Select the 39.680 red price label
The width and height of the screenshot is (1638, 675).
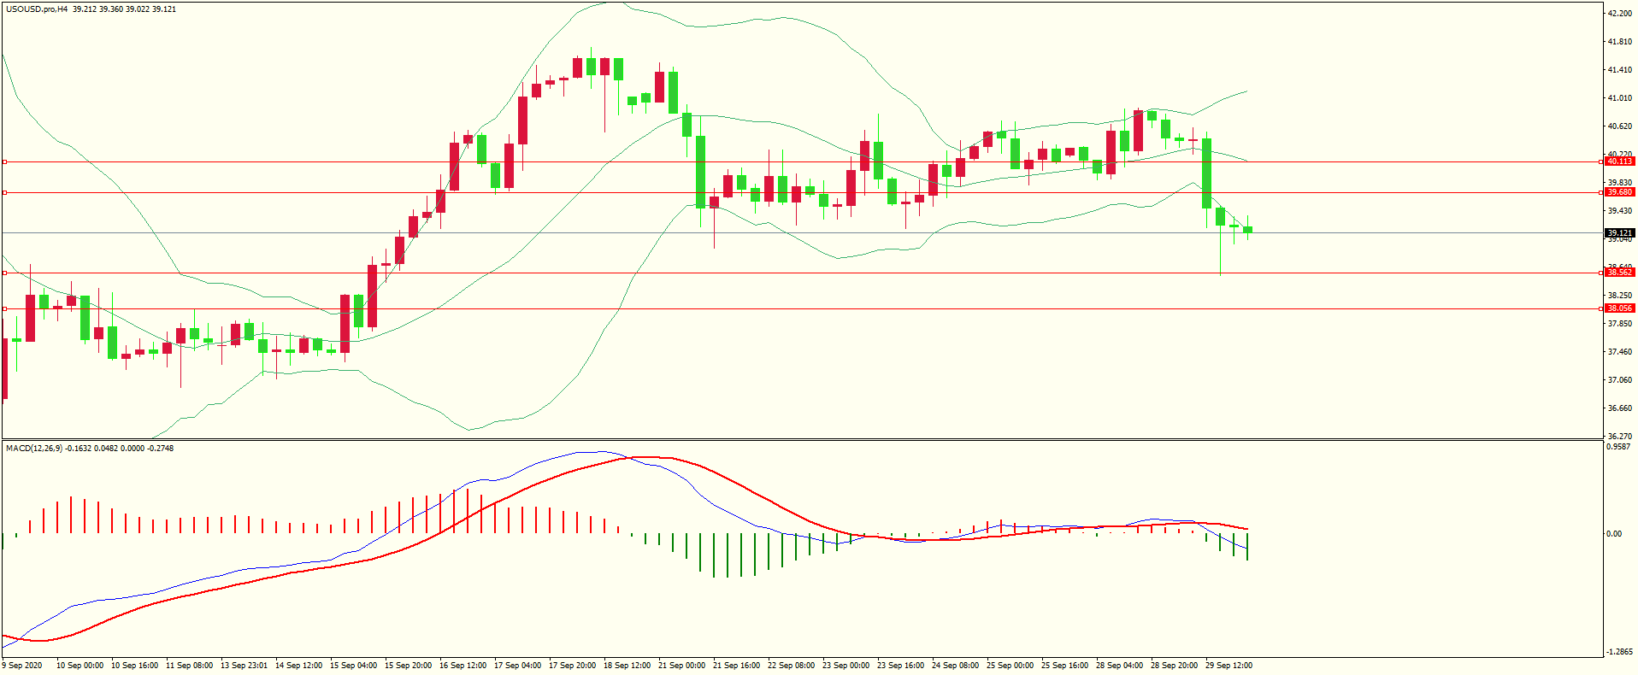1619,192
